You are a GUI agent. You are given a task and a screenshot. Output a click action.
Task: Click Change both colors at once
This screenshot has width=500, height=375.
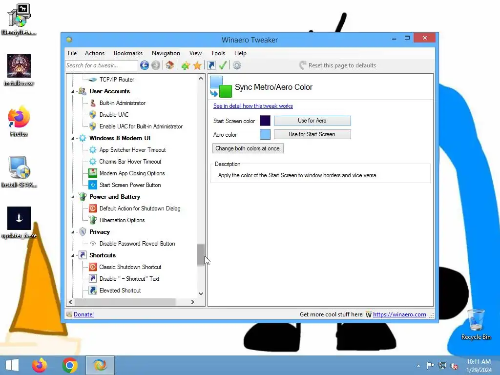coord(248,148)
